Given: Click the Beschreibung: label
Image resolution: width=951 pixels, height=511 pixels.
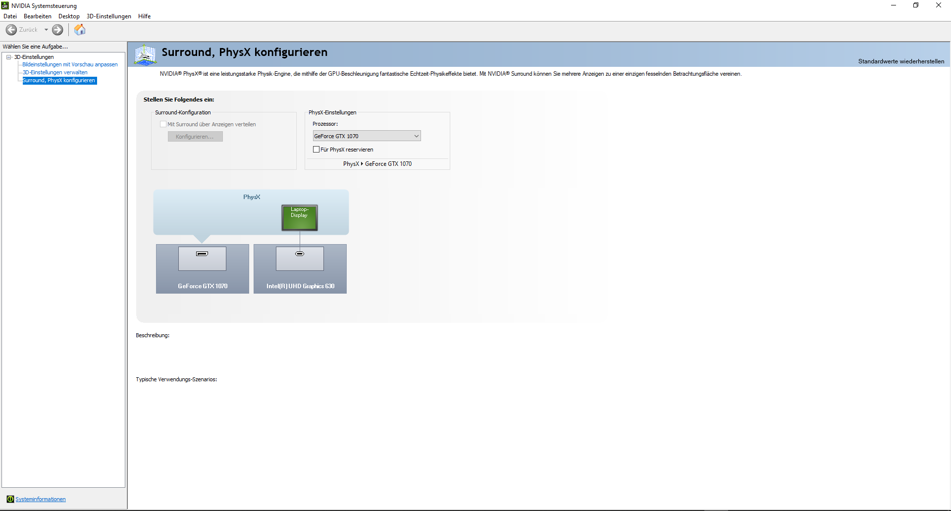Looking at the screenshot, I should (153, 335).
